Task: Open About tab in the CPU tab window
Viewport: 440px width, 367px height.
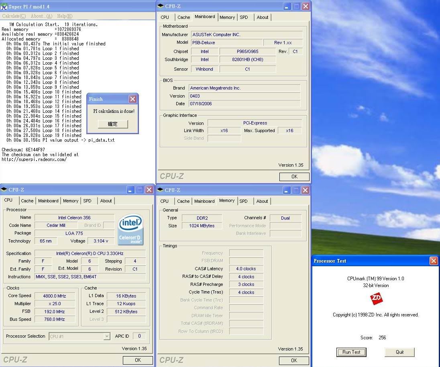Action: tap(106, 201)
